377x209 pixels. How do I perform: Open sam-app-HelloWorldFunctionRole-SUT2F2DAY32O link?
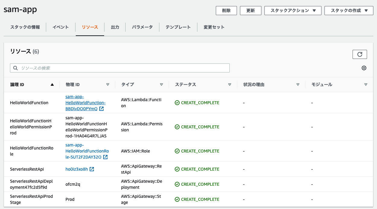87,151
